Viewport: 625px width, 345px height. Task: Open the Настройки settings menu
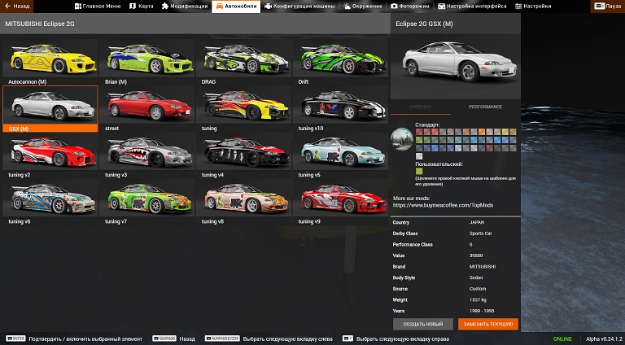point(532,6)
